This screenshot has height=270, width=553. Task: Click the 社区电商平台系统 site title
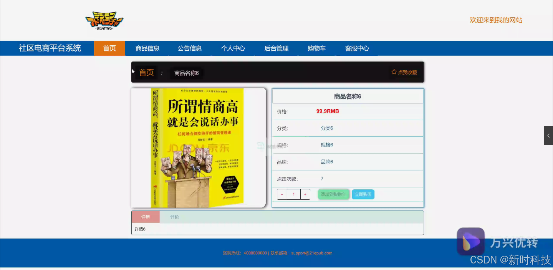[x=50, y=48]
